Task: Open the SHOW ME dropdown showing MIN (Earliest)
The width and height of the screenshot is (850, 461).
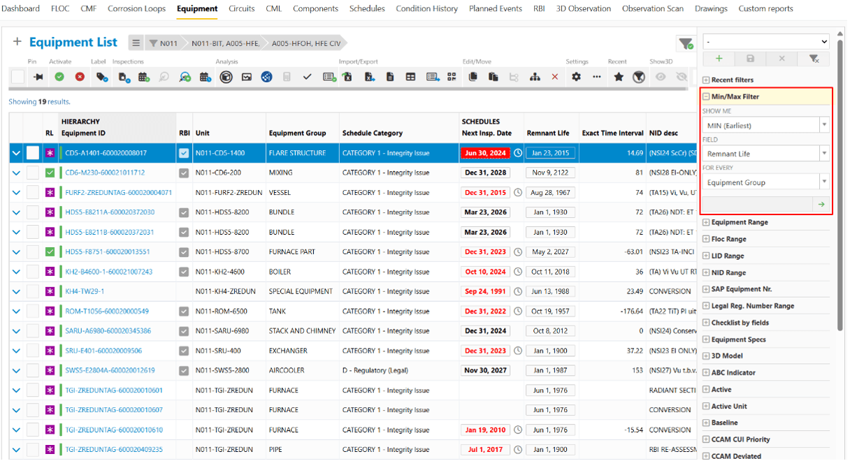Action: [765, 124]
